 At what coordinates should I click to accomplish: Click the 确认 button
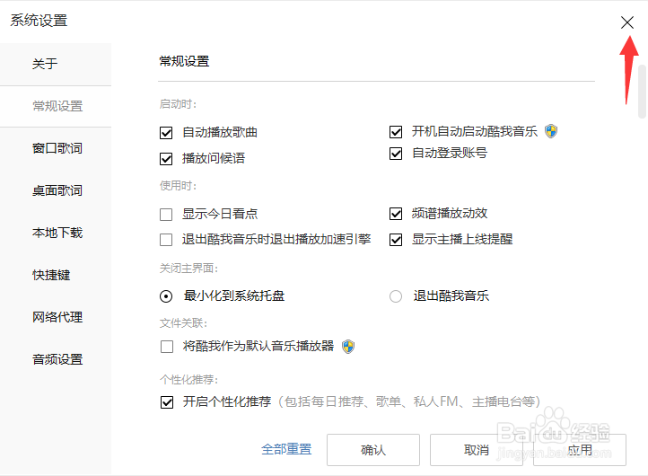[x=373, y=450]
